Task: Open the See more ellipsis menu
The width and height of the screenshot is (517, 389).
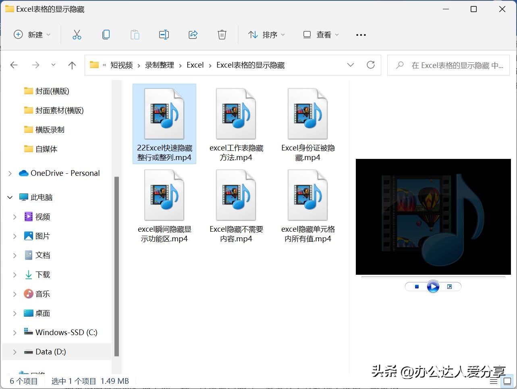Action: coord(361,35)
